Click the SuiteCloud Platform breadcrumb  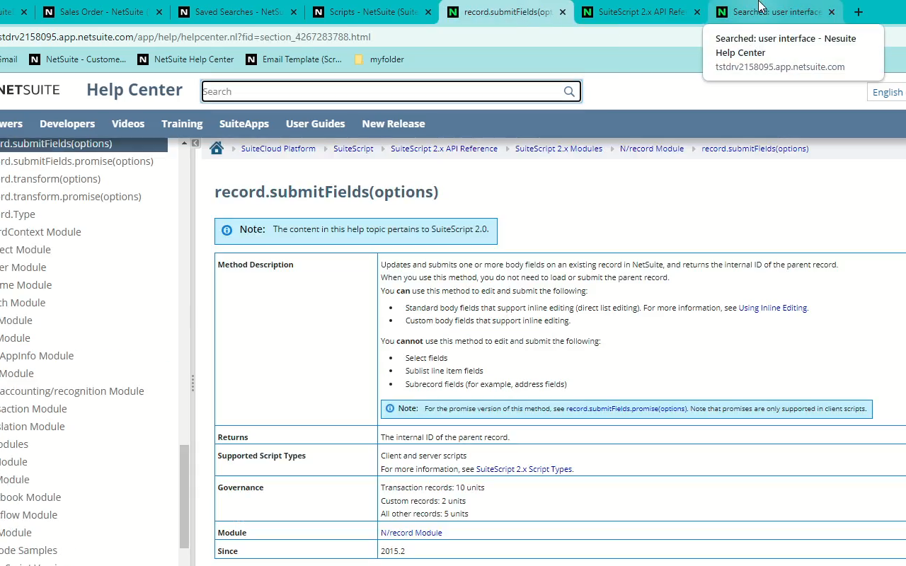pyautogui.click(x=278, y=149)
